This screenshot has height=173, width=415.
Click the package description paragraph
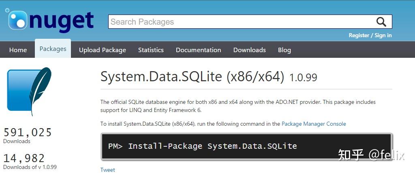tap(238, 106)
